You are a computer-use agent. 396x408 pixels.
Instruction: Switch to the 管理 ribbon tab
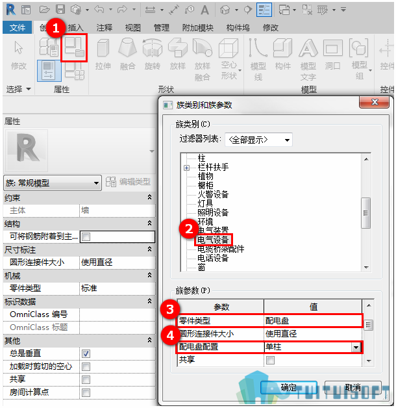(162, 27)
